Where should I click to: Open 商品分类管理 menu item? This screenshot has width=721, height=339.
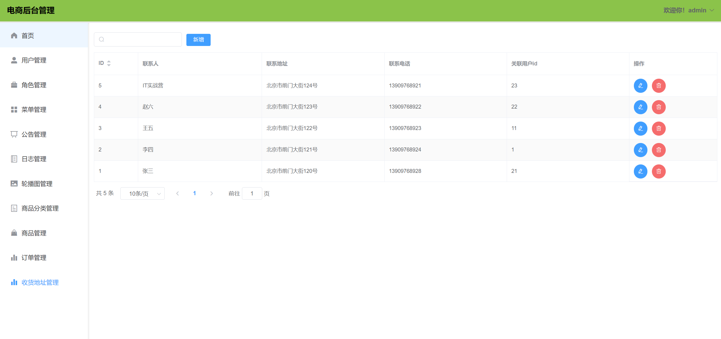[40, 208]
